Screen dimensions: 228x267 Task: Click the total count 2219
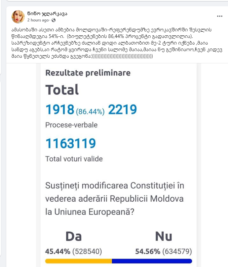point(122,110)
